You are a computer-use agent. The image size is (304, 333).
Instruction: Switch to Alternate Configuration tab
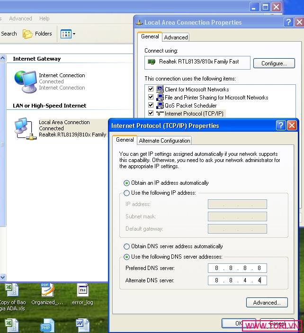click(x=164, y=141)
